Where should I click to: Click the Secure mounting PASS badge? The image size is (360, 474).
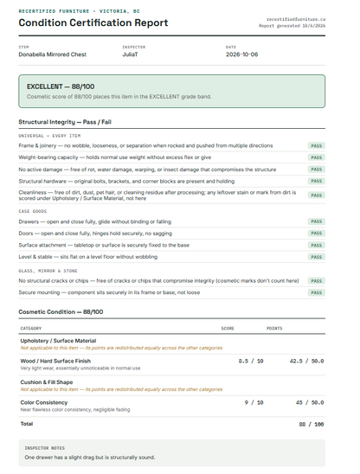(x=317, y=292)
